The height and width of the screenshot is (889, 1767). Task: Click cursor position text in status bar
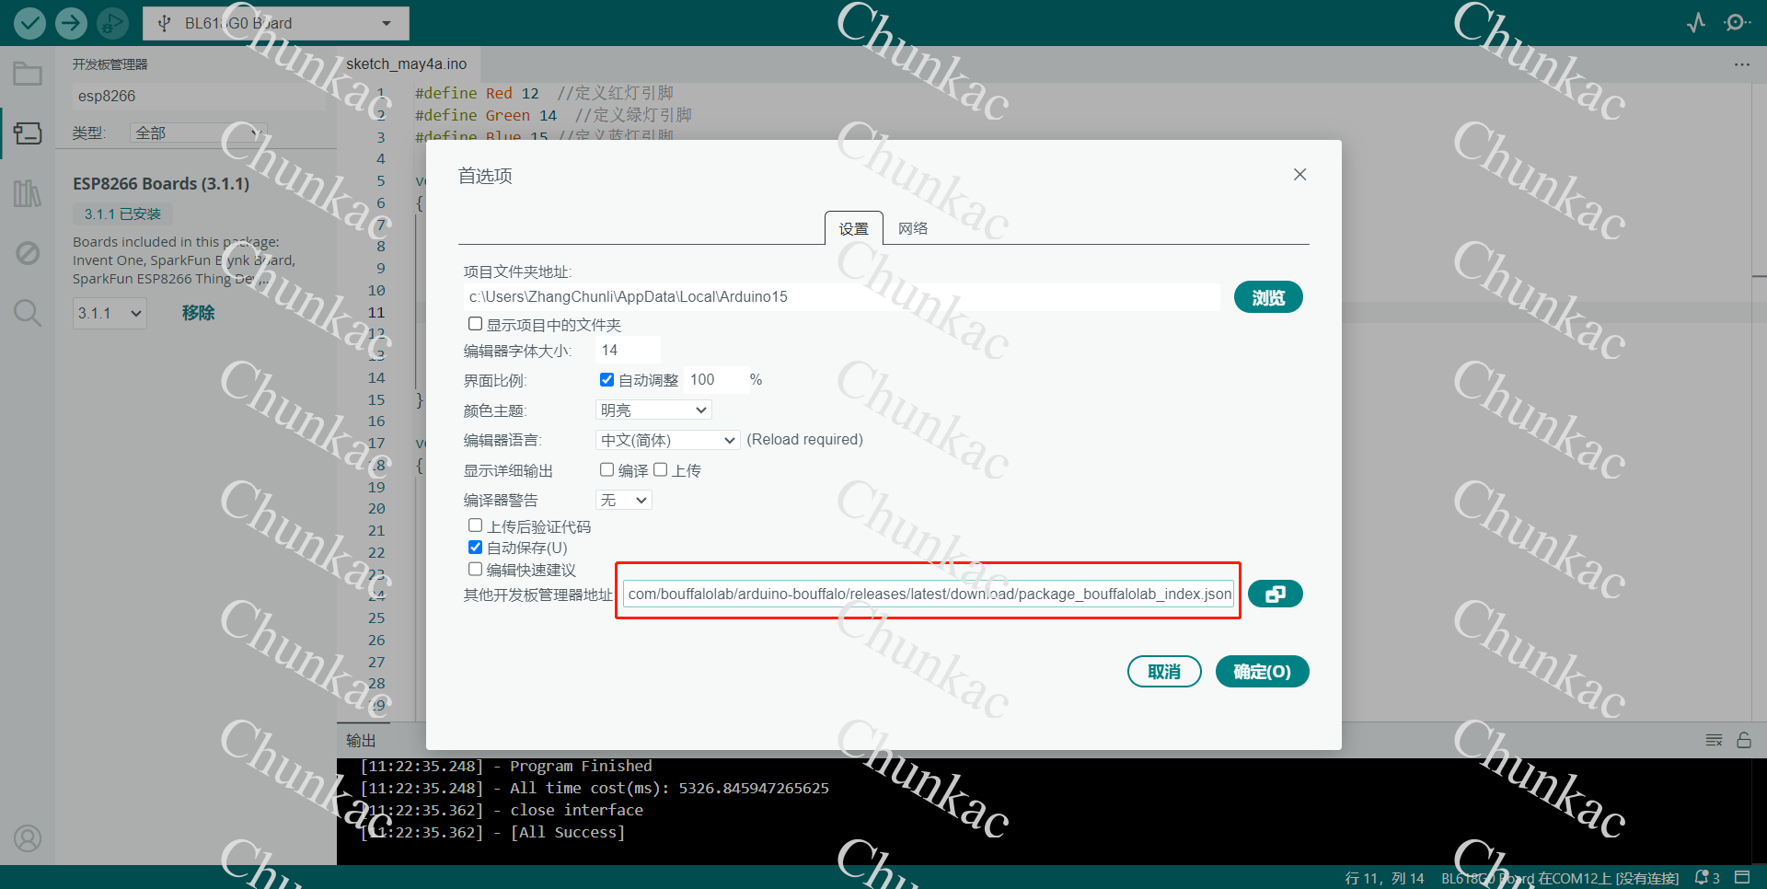pyautogui.click(x=1384, y=878)
